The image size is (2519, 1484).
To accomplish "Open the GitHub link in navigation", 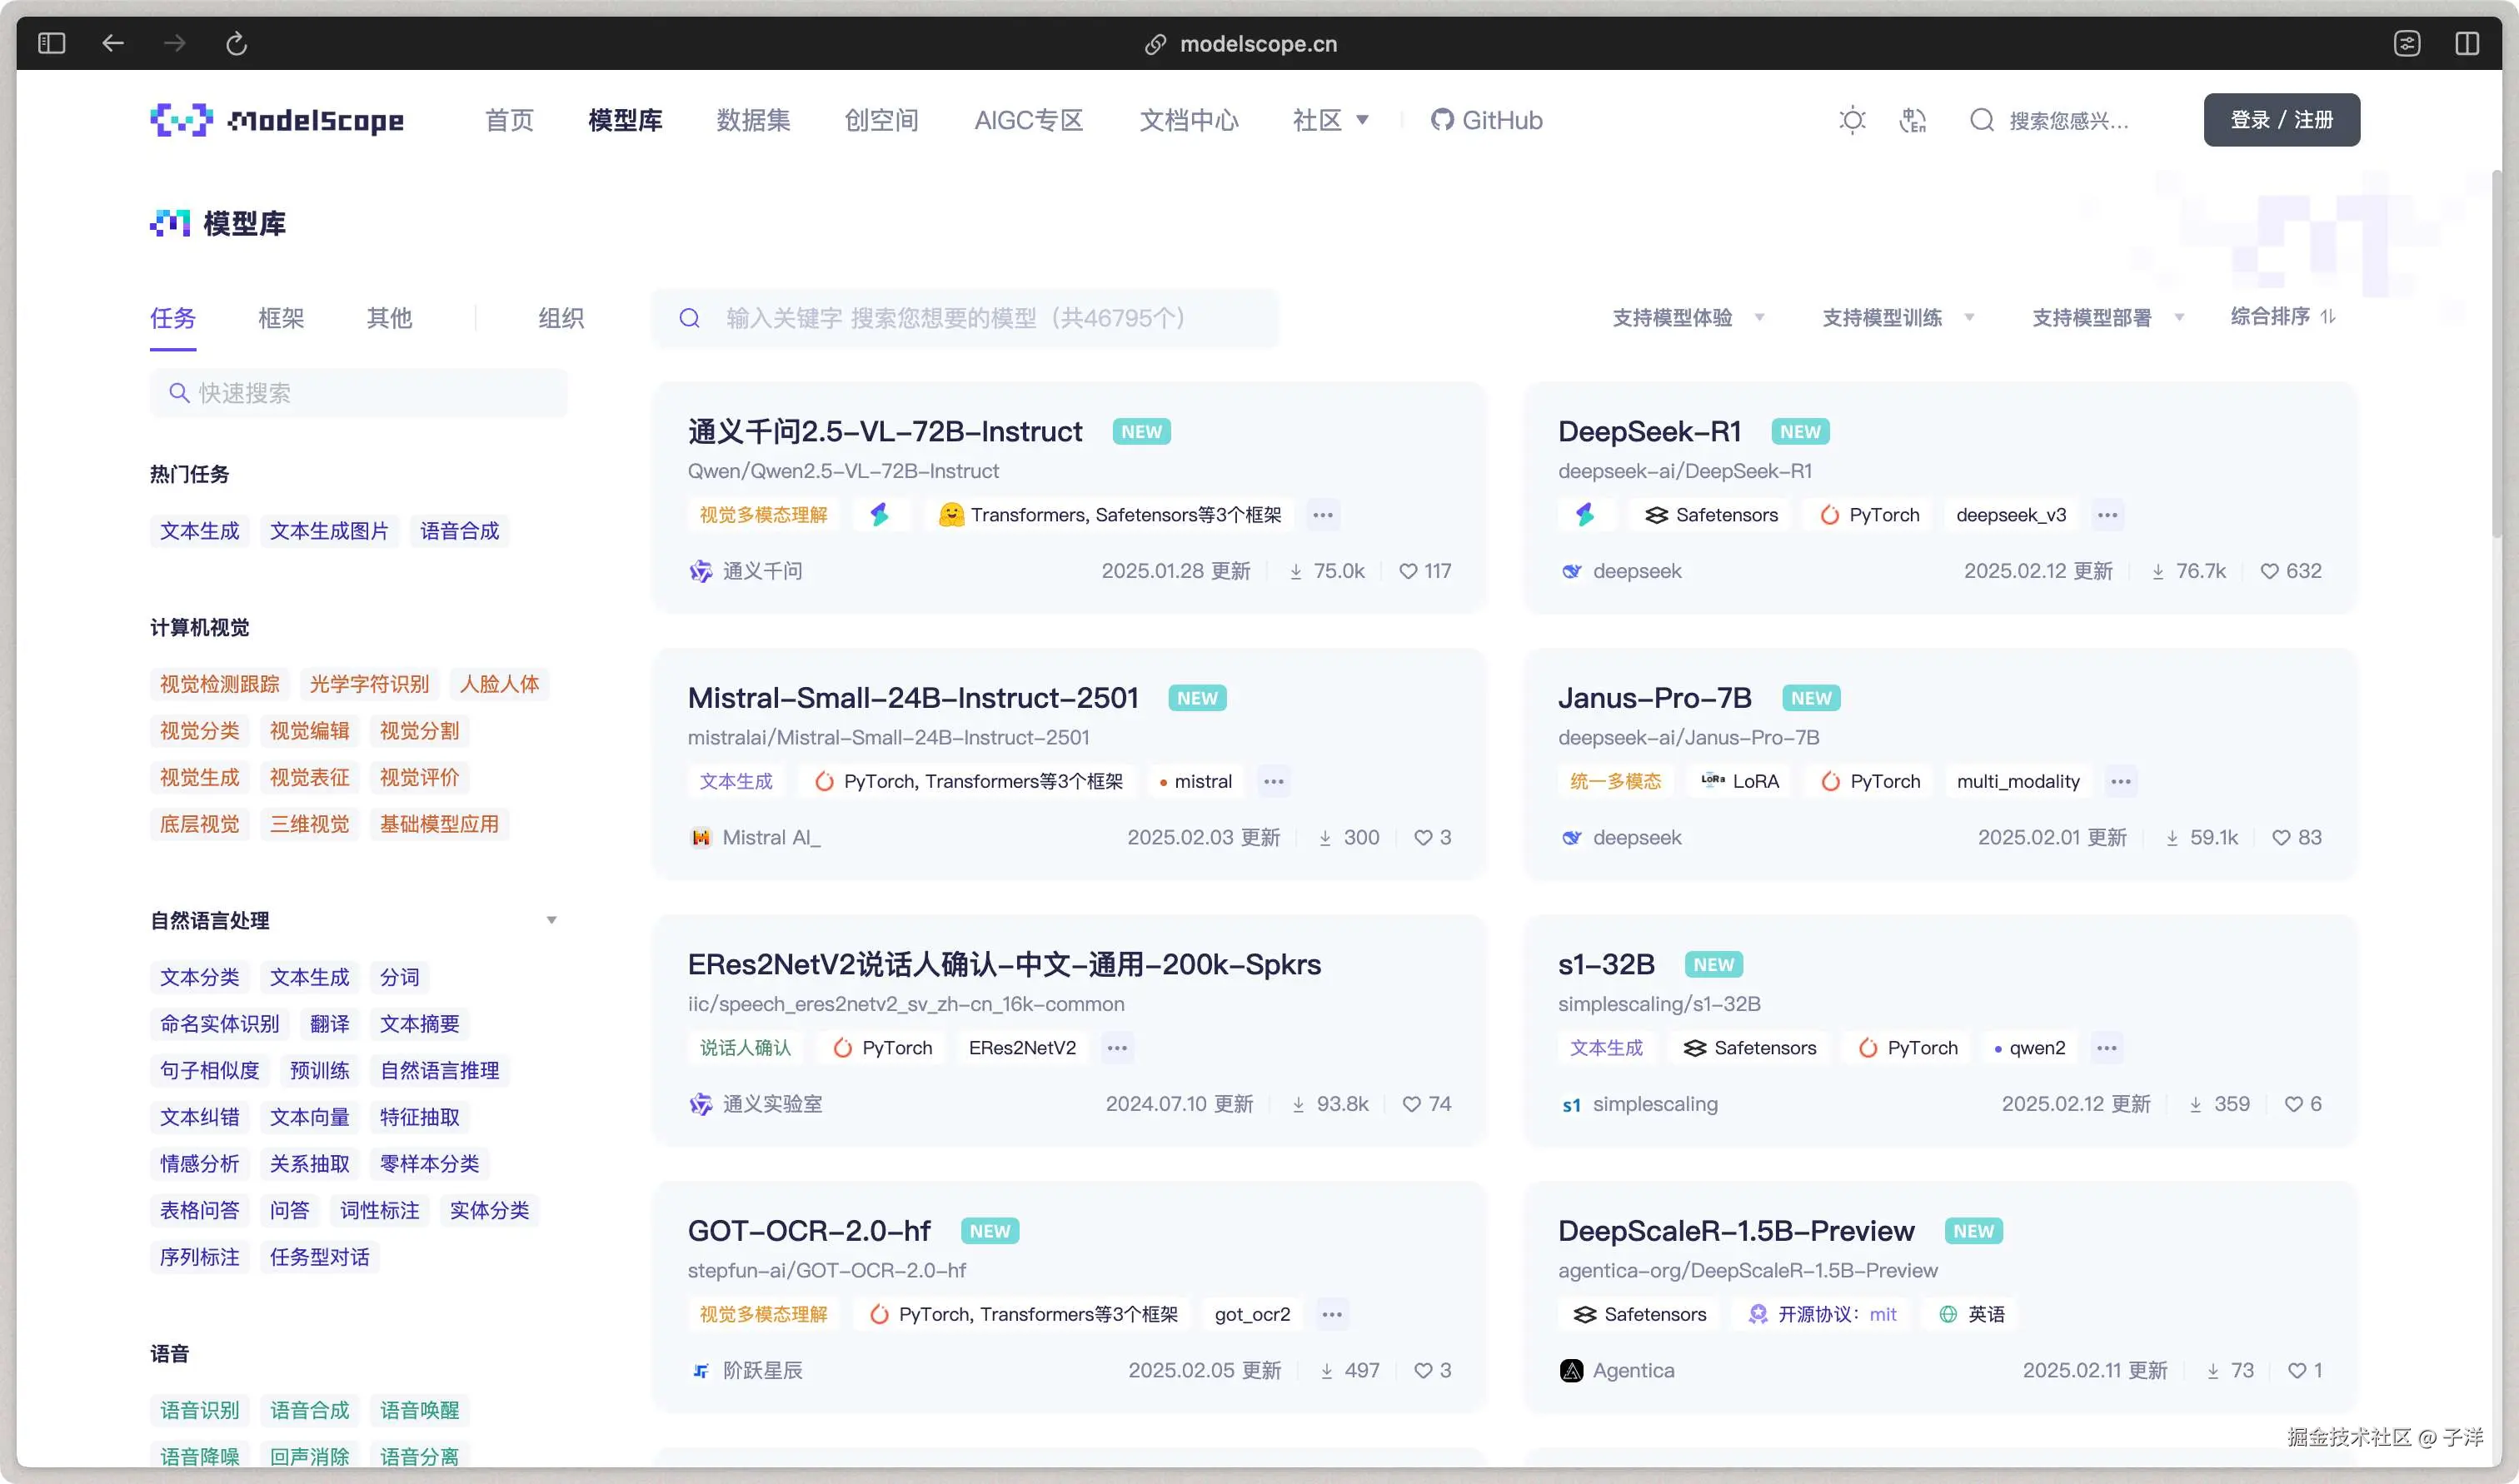I will coord(1486,121).
